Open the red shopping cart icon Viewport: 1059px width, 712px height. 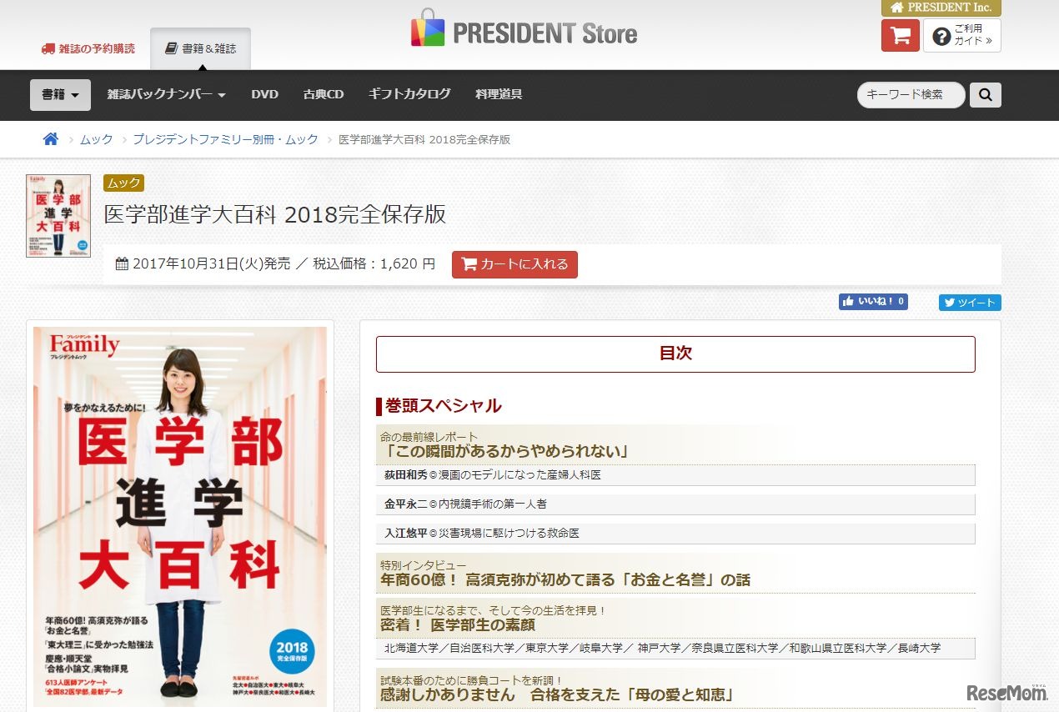[899, 37]
